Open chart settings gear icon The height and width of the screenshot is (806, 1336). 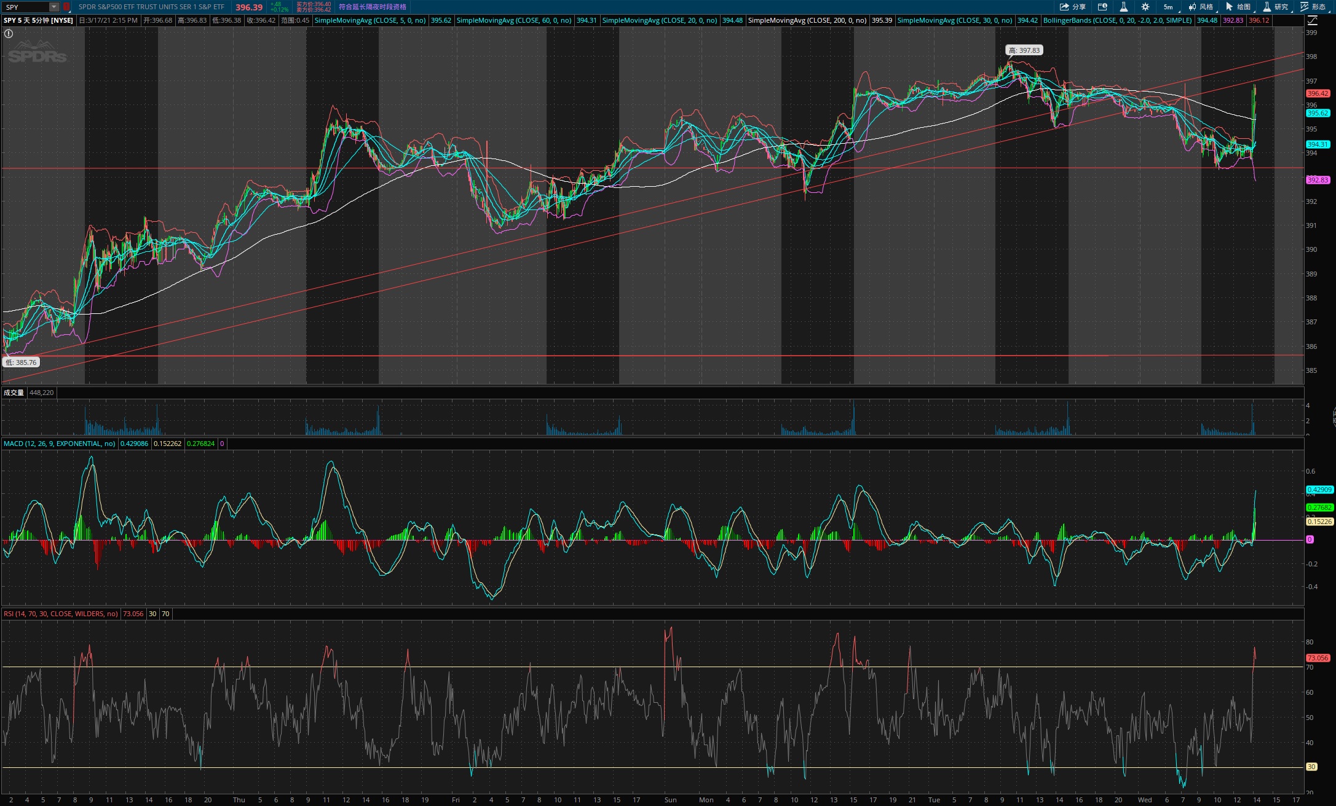1145,7
